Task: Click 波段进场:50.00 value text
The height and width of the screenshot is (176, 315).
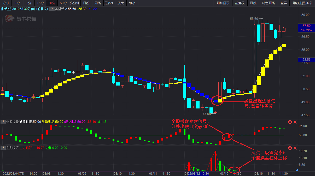Action: pyautogui.click(x=30, y=122)
